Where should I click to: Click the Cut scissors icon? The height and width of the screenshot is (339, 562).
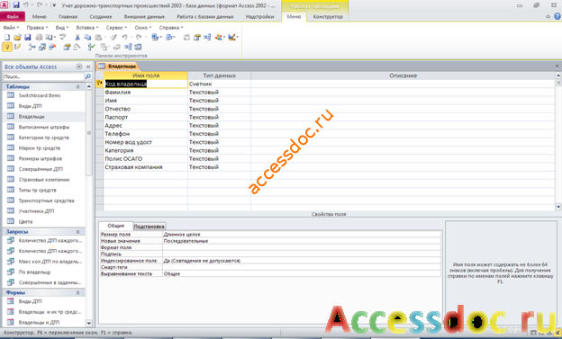pyautogui.click(x=77, y=37)
